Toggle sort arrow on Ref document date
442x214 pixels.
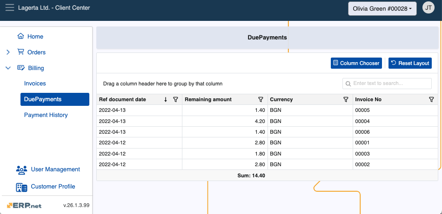coord(166,99)
